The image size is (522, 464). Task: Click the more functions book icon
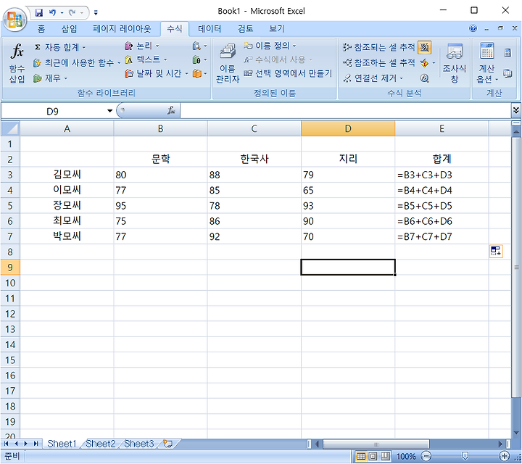[x=196, y=73]
